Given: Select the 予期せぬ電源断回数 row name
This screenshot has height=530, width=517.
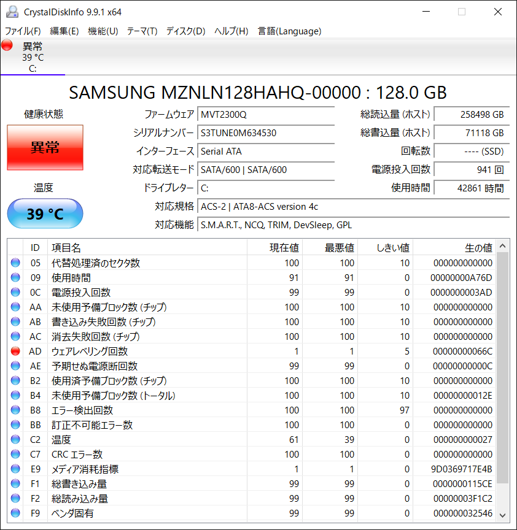Looking at the screenshot, I should coord(95,366).
